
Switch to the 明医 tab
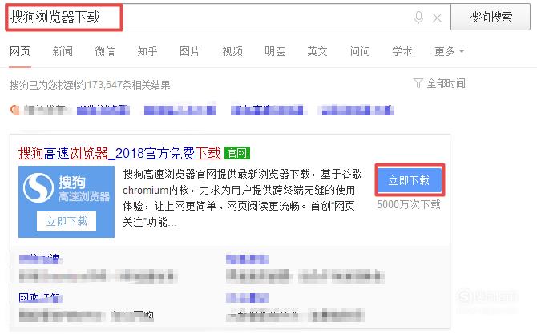(275, 51)
